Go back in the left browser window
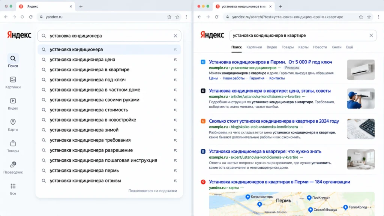Screen dimensions: 384x216 6,17
